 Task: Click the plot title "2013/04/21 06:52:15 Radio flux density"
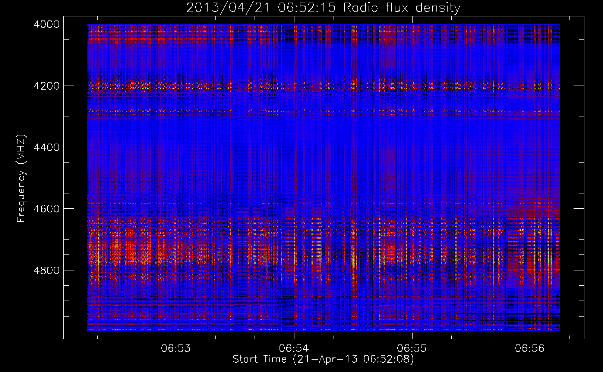pyautogui.click(x=323, y=8)
